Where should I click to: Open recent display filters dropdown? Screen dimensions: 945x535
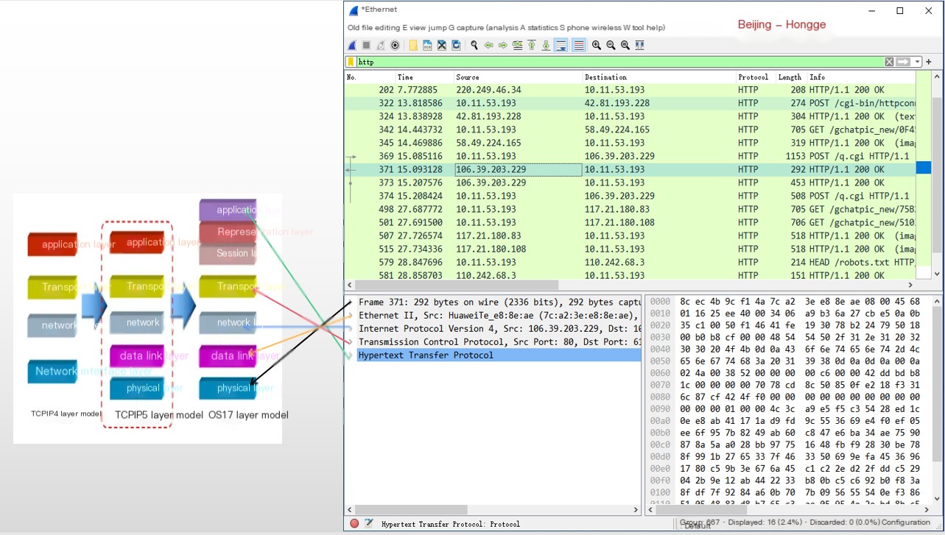pos(918,62)
